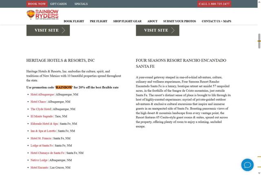This screenshot has height=175, width=261.
Task: Open the Nativo Lodge link
Action: (x=39, y=160)
